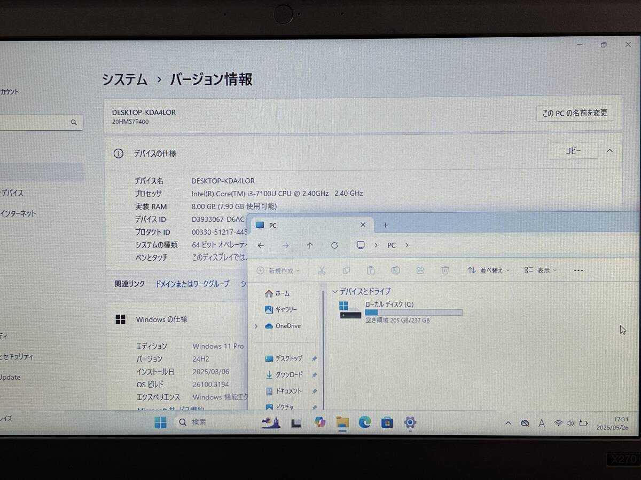The height and width of the screenshot is (480, 641).
Task: Open ギャラリー in the Explorer sidebar
Action: [281, 309]
